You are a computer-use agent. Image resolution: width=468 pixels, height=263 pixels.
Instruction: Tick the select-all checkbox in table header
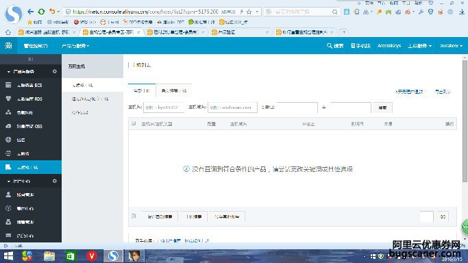point(134,123)
